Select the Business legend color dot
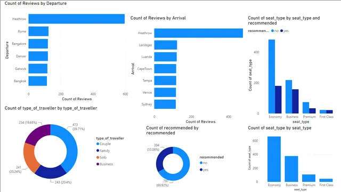Image resolution: width=341 pixels, height=192 pixels. tap(98, 164)
